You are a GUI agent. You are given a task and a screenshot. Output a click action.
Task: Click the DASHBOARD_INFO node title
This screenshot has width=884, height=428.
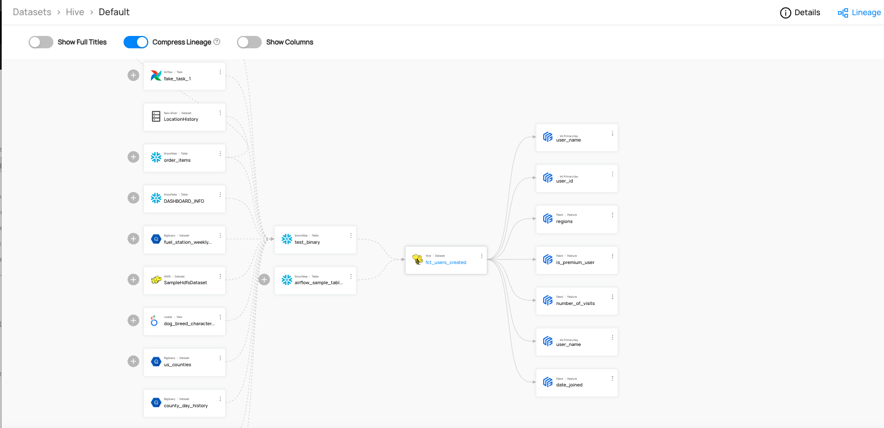[184, 201]
